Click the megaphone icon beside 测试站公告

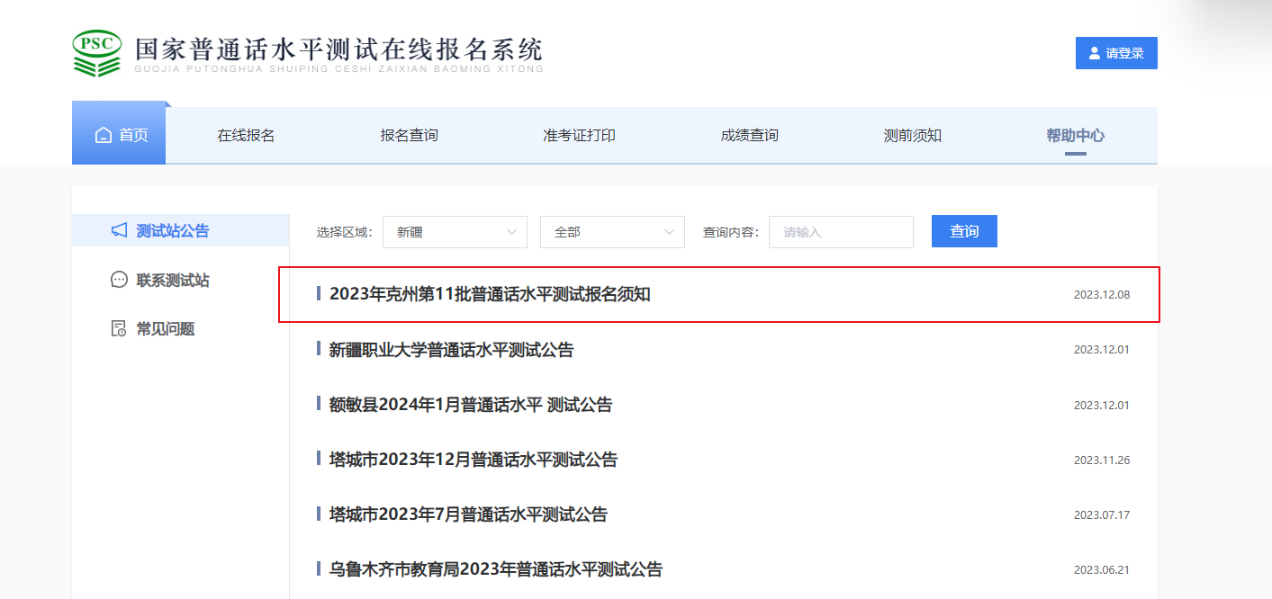pyautogui.click(x=119, y=231)
